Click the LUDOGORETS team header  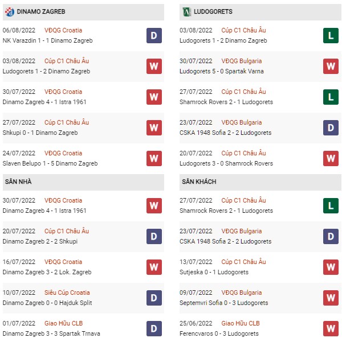260,12
